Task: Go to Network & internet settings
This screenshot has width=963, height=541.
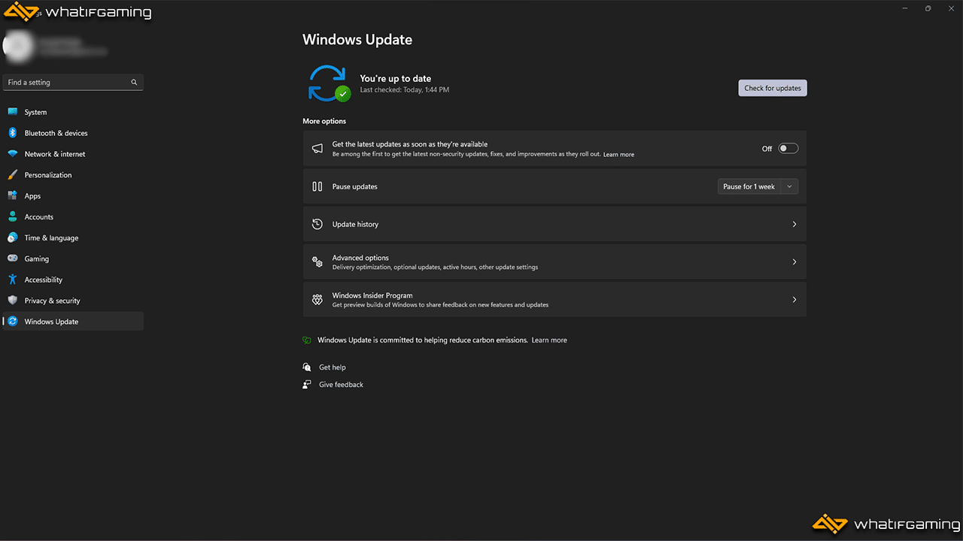Action: pos(73,154)
